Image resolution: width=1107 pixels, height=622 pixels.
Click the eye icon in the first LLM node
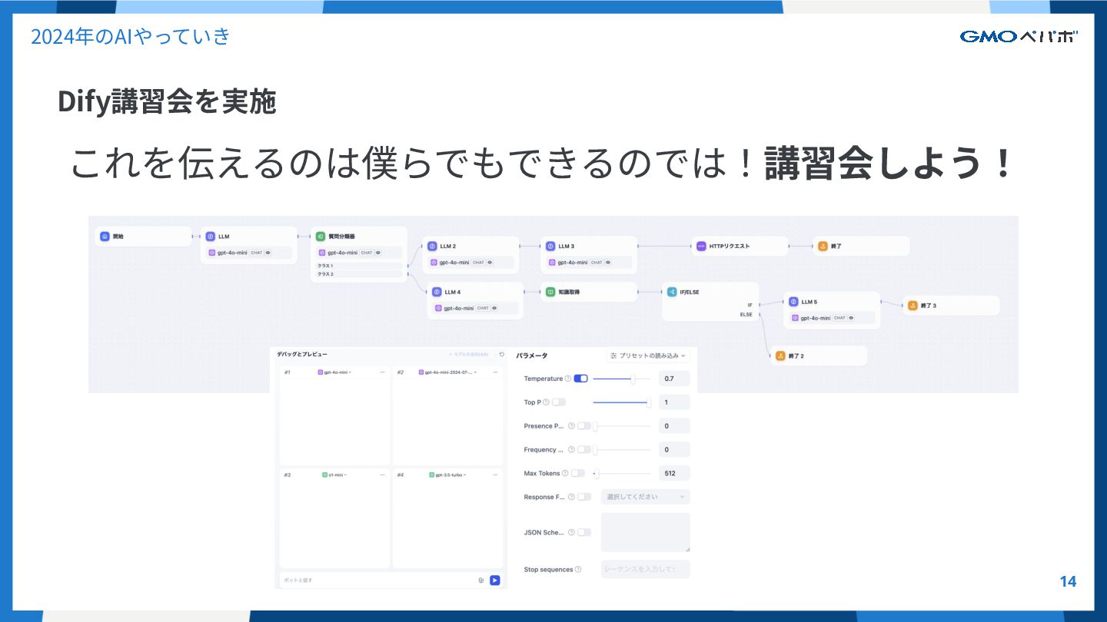[268, 253]
